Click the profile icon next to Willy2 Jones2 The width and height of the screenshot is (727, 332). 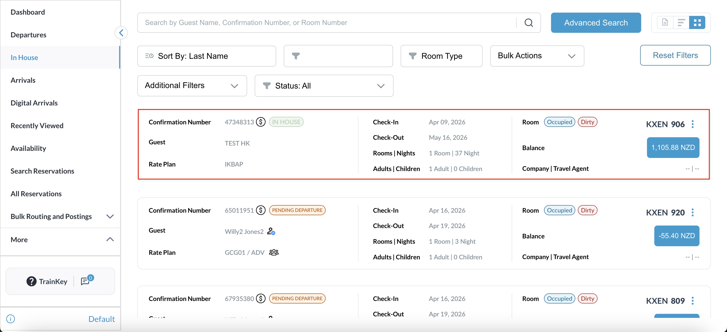pyautogui.click(x=271, y=231)
